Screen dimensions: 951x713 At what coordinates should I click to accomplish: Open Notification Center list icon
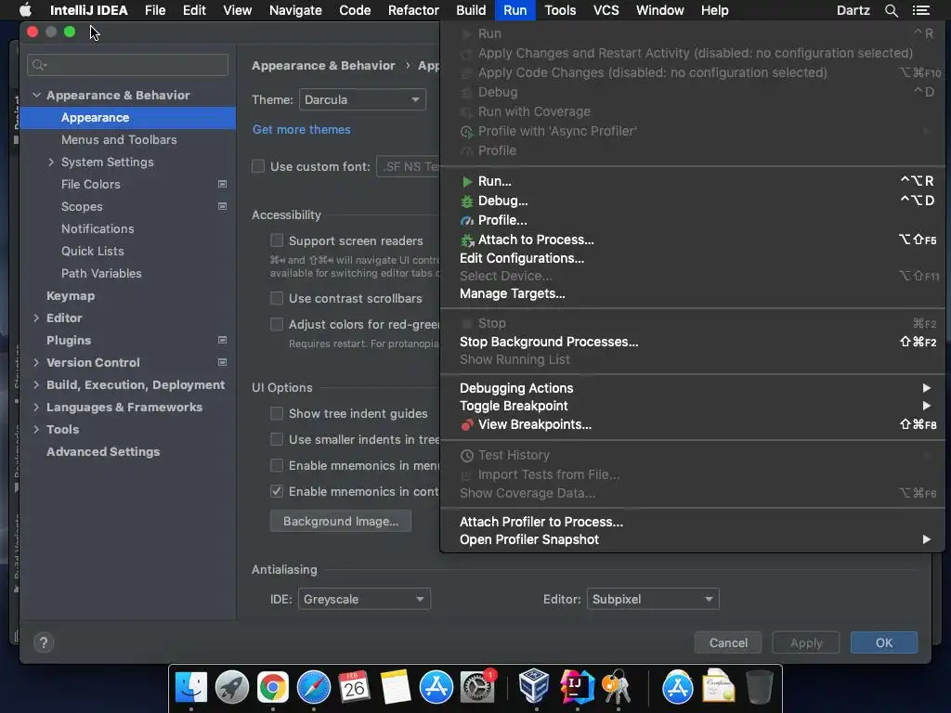pyautogui.click(x=920, y=10)
